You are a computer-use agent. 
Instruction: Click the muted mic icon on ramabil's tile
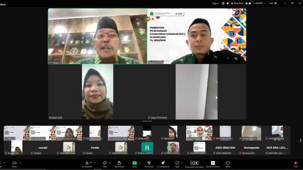pyautogui.click(x=32, y=153)
